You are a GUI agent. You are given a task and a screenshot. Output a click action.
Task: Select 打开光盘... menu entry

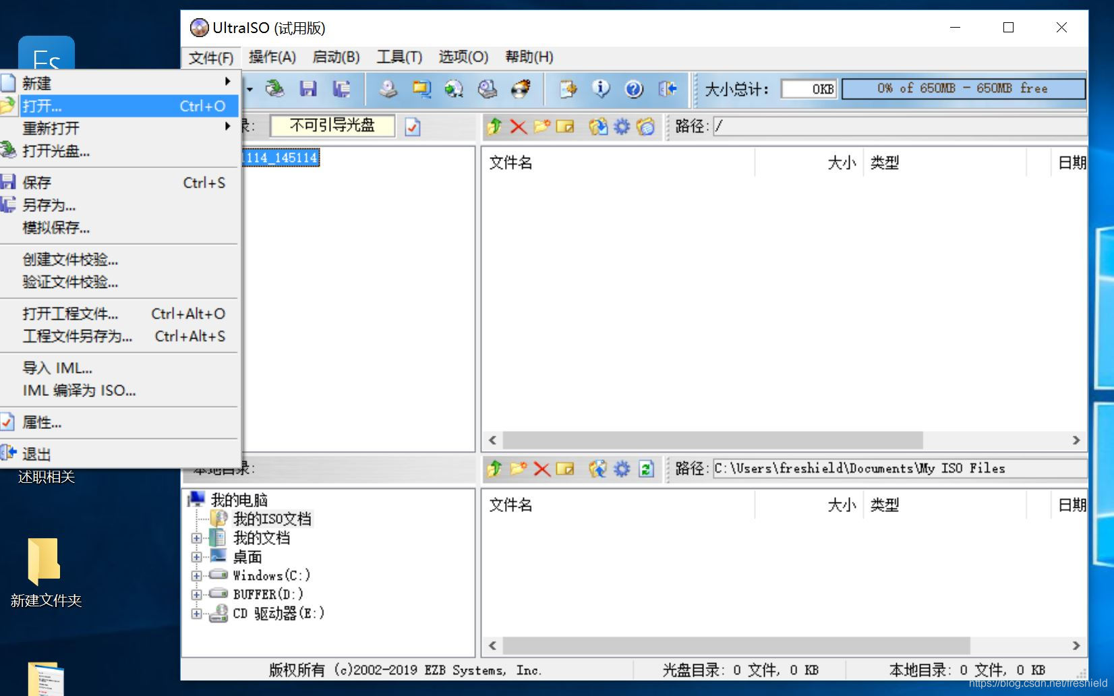click(x=119, y=150)
